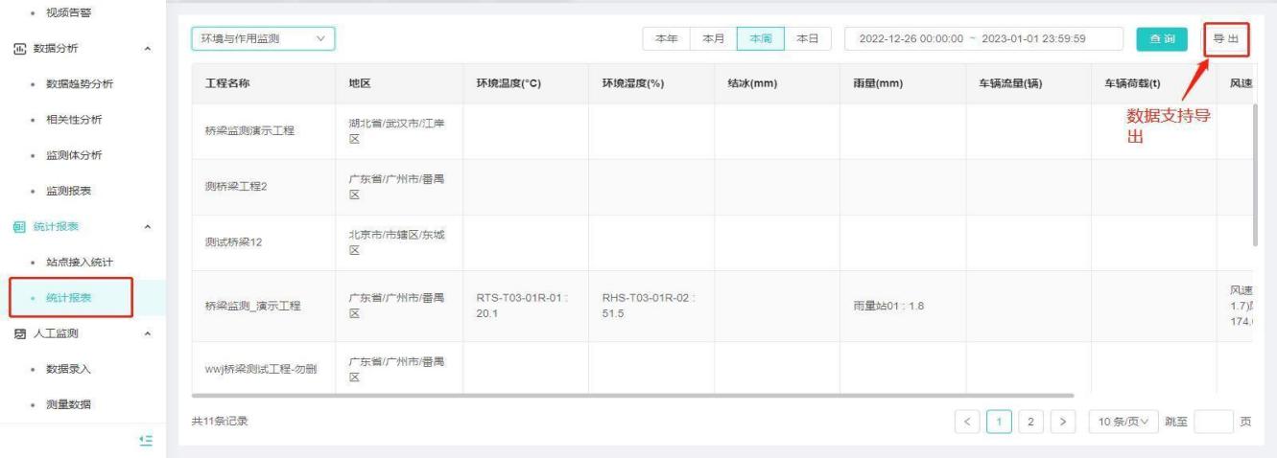The image size is (1277, 458).
Task: Click the 统计报表 section icon in sidebar
Action: click(19, 227)
